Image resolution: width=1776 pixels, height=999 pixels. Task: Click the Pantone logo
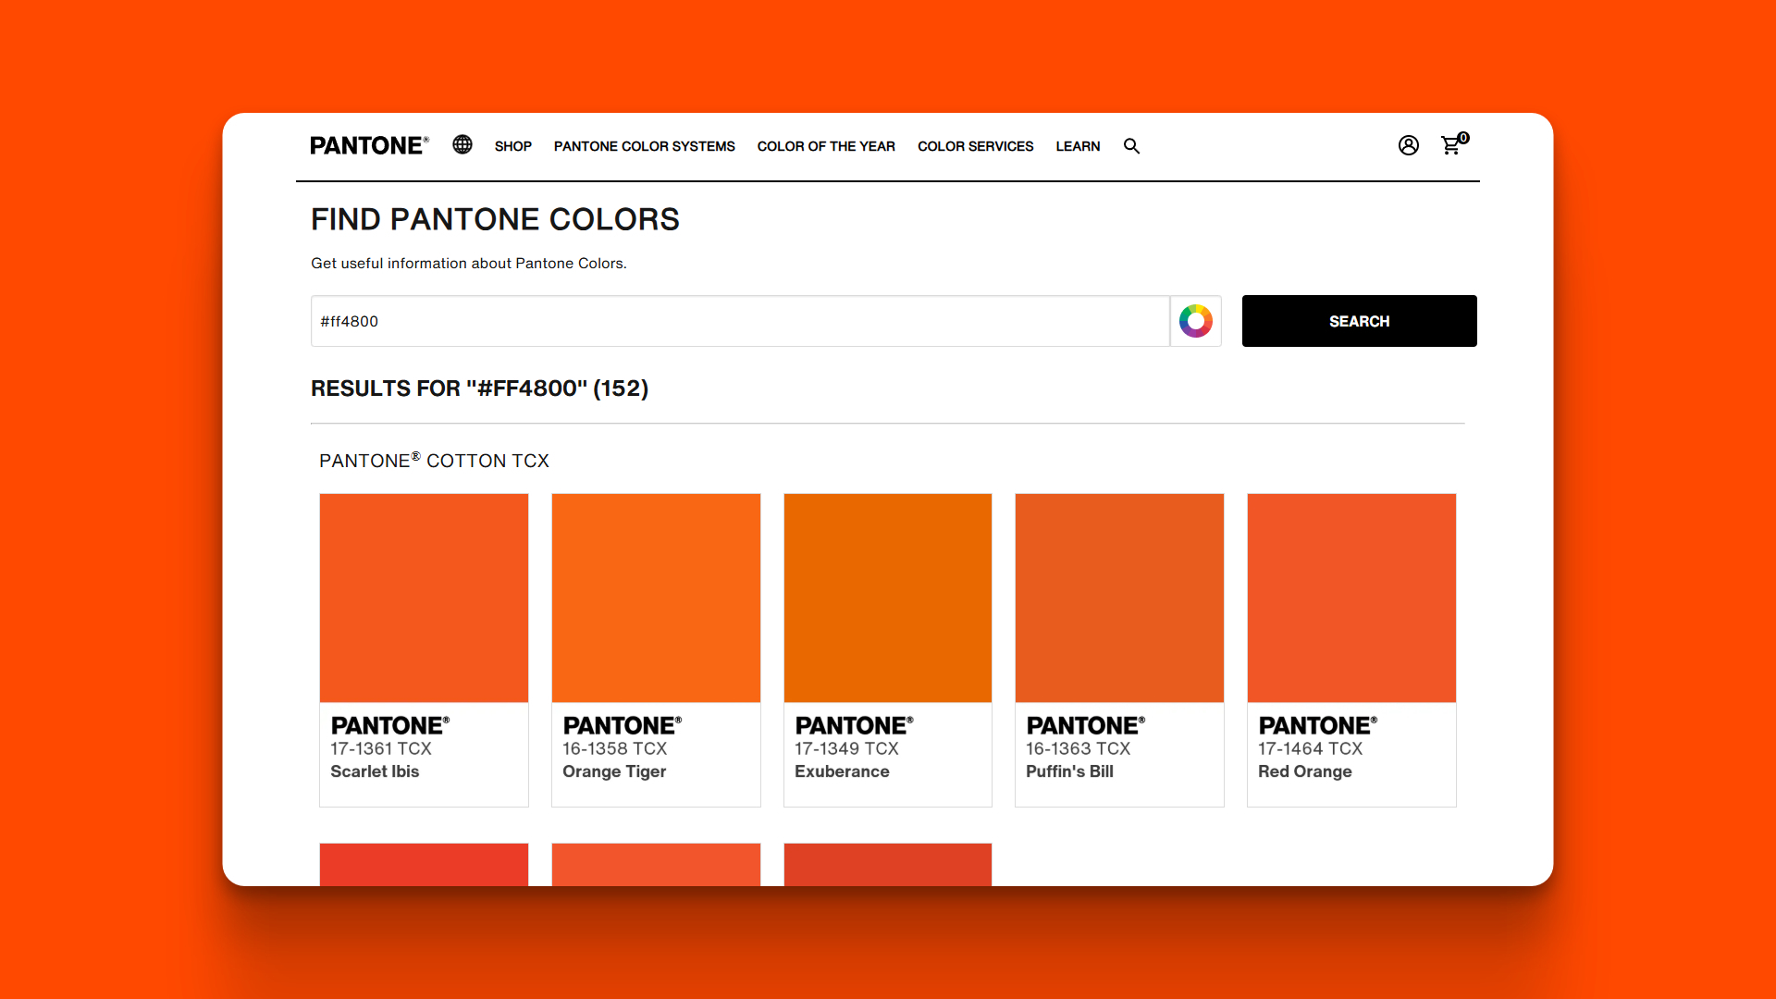[368, 146]
